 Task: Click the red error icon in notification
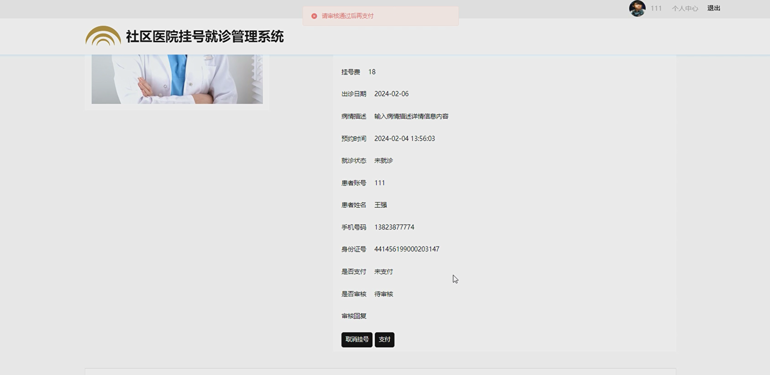pyautogui.click(x=314, y=16)
